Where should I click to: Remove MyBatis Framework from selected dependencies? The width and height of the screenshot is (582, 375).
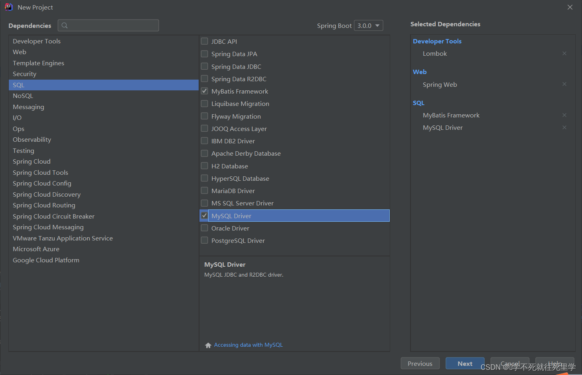click(564, 115)
